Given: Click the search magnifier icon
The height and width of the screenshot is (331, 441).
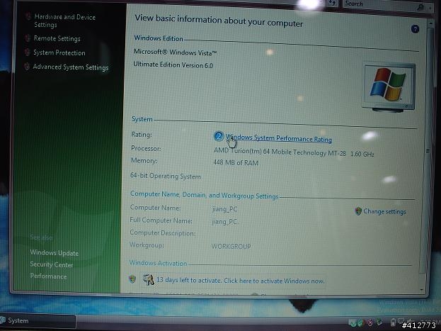Looking at the screenshot, I should click(x=421, y=7).
